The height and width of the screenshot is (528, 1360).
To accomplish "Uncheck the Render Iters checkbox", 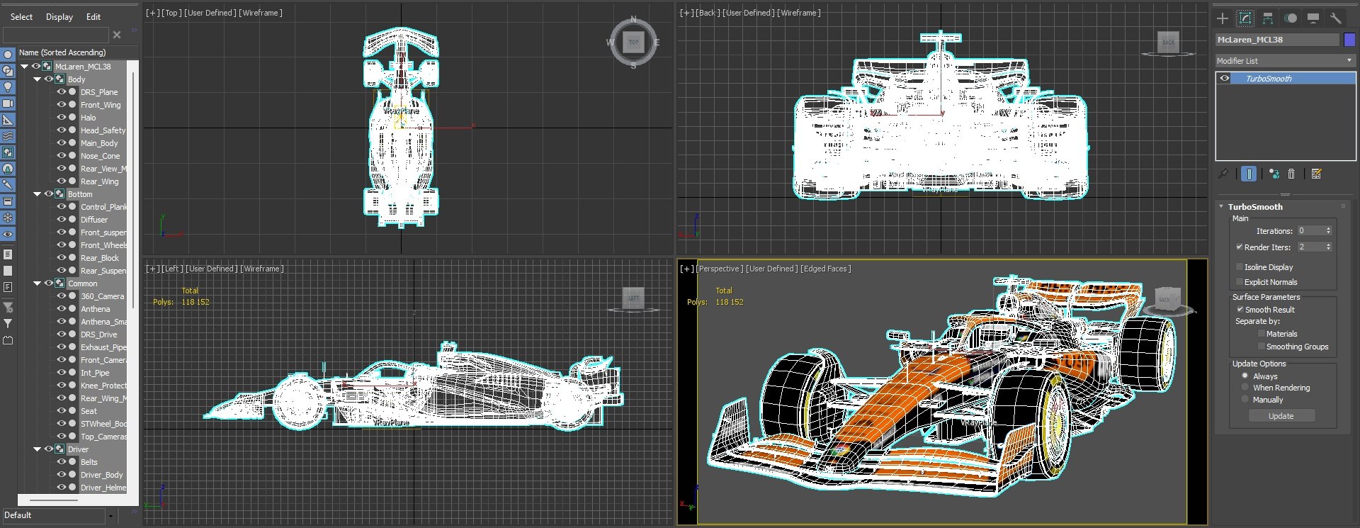I will tap(1240, 247).
